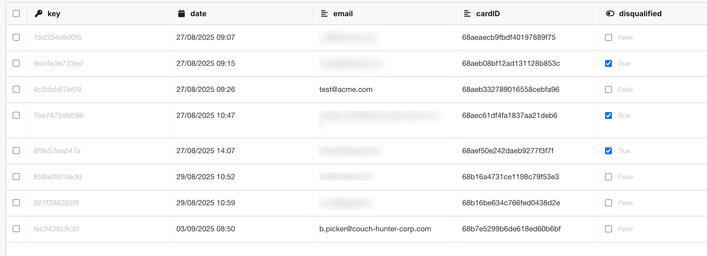
Task: Click the key cell 7ee1875ddb96
Action: pyautogui.click(x=58, y=116)
